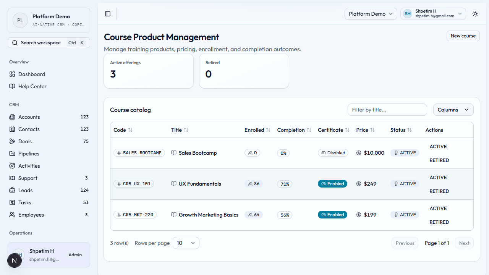The height and width of the screenshot is (275, 489).
Task: Toggle the sidebar panel icon
Action: [x=107, y=14]
